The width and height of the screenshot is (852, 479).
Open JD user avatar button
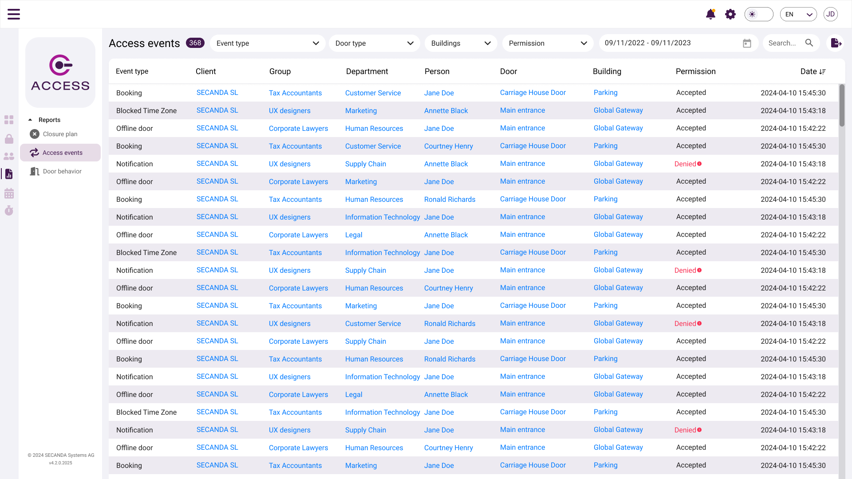tap(830, 14)
